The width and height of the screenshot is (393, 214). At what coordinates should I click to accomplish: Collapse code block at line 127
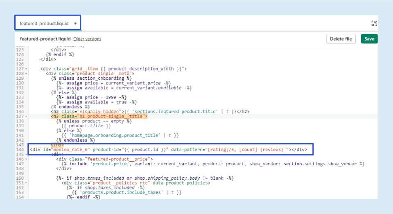(x=27, y=69)
